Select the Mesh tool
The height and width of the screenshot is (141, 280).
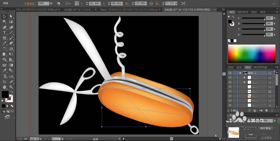click(4, 65)
